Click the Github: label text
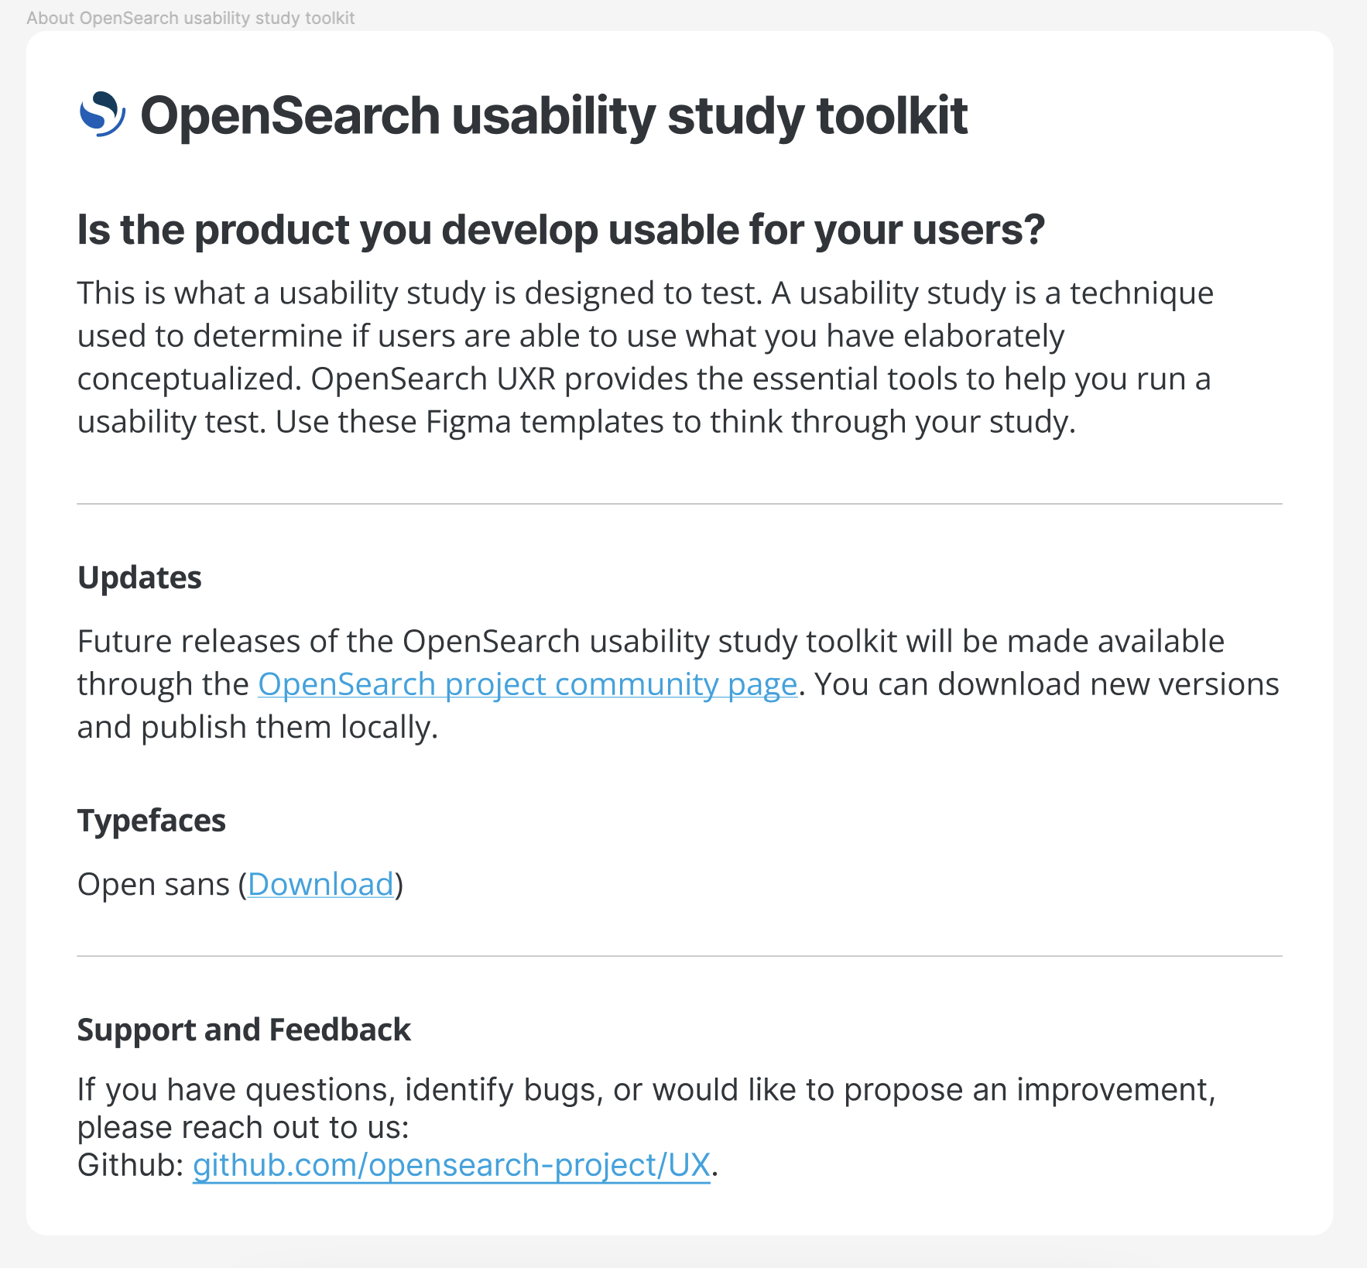The width and height of the screenshot is (1367, 1268). [x=130, y=1164]
